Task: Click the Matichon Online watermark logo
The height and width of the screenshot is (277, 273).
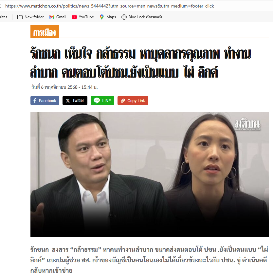Action: pos(247,125)
